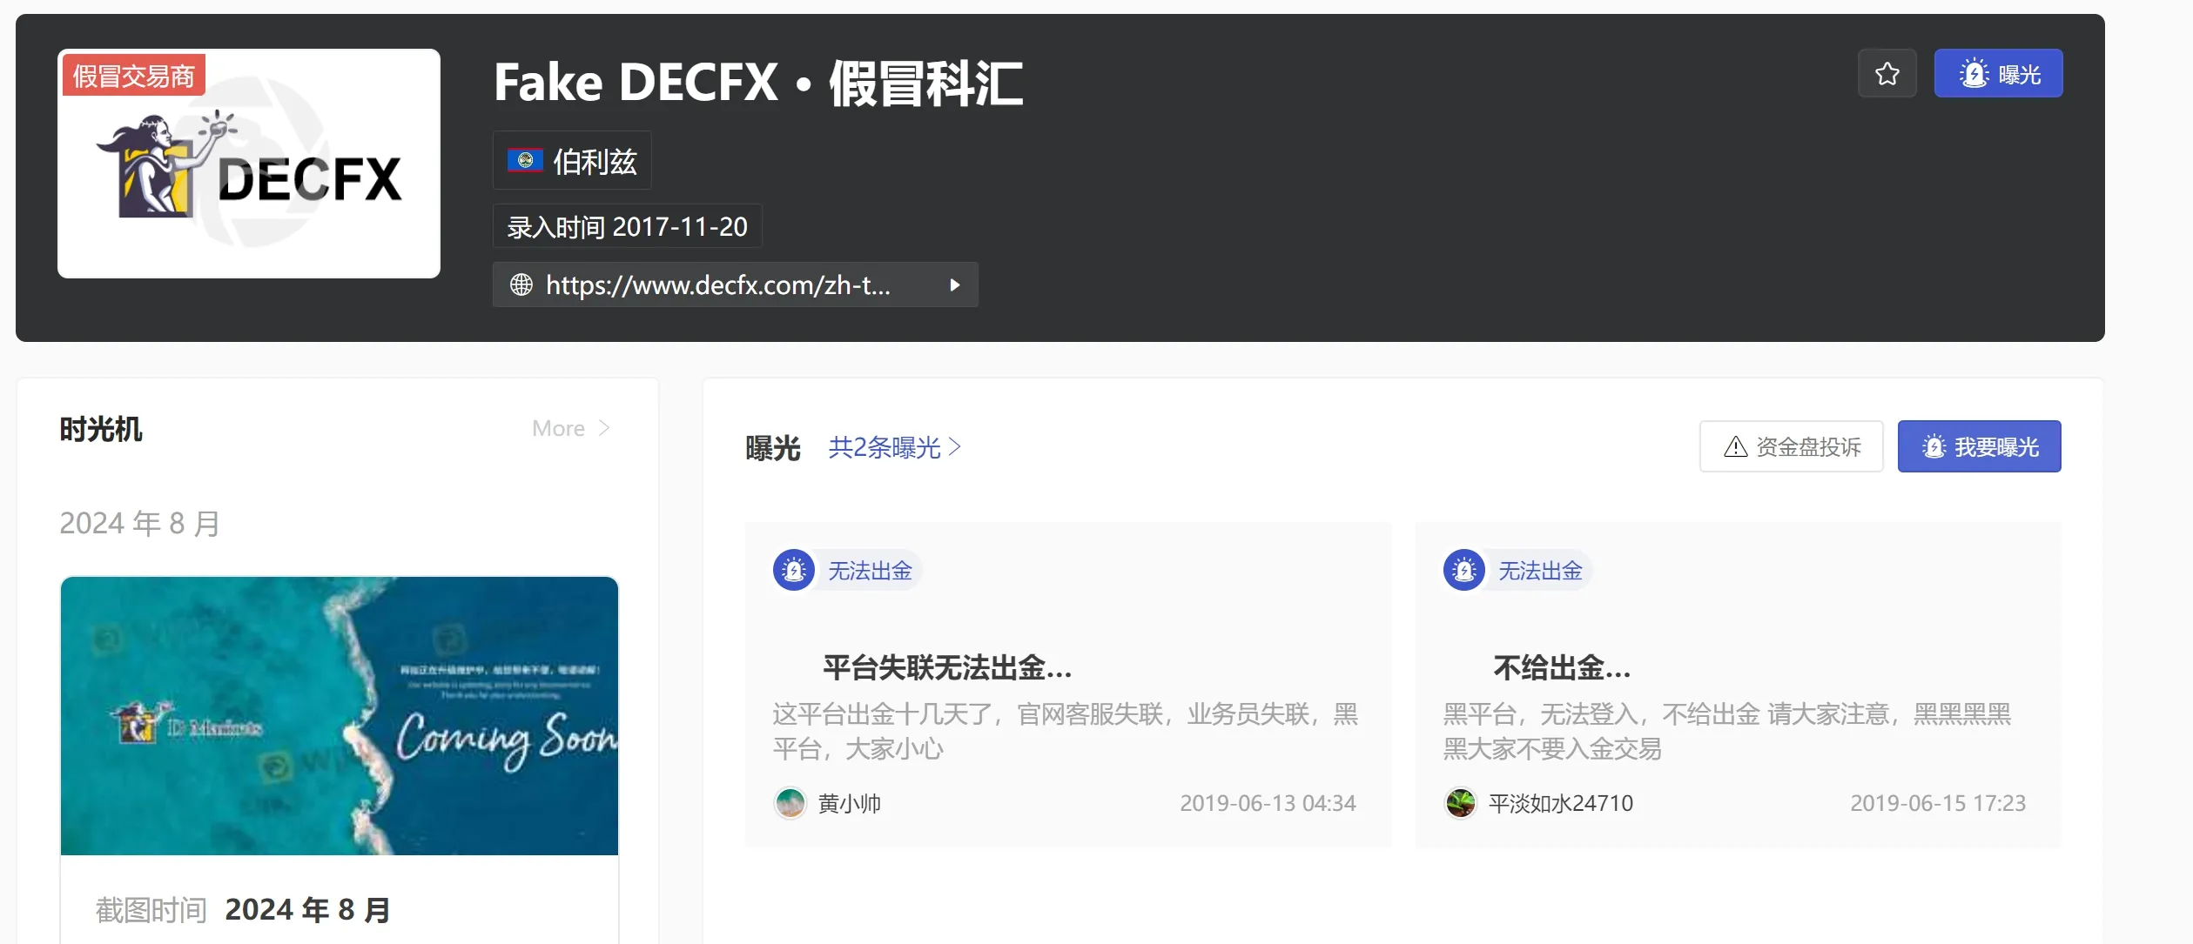2193x944 pixels.
Task: Click 平淡如水24710's avatar
Action: click(1461, 803)
